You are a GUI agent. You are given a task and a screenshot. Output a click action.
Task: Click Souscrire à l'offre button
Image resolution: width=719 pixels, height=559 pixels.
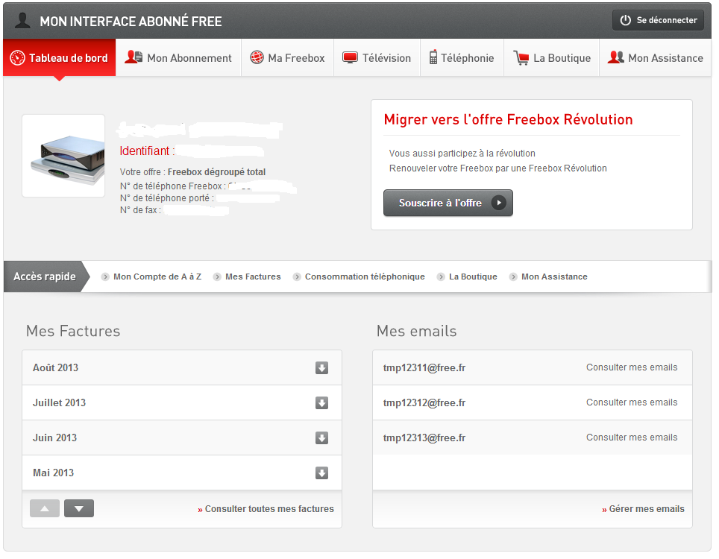point(448,203)
